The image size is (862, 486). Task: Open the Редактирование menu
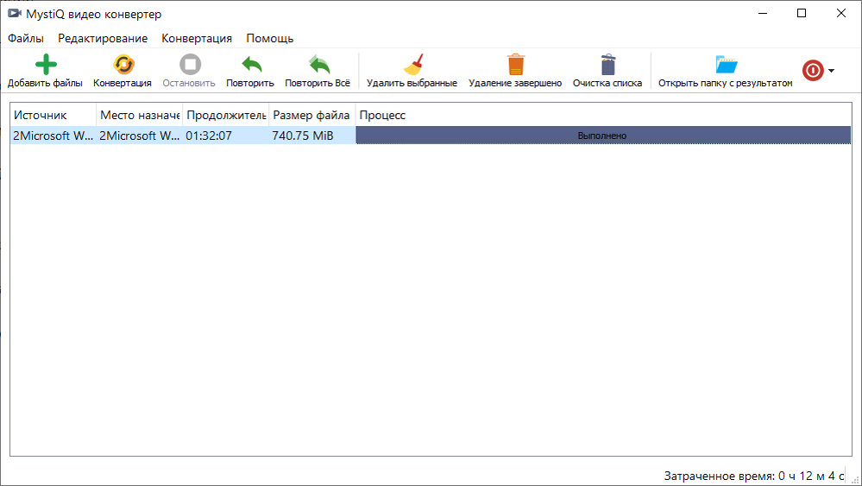point(103,39)
